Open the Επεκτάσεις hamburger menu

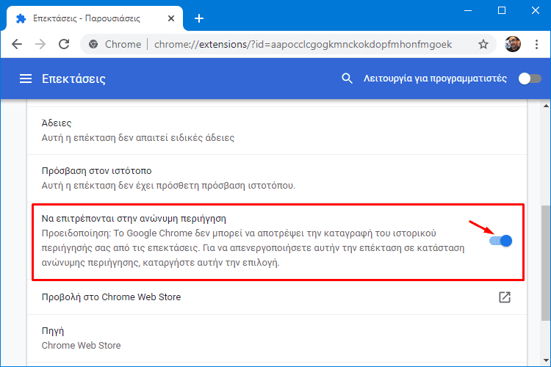(x=26, y=79)
